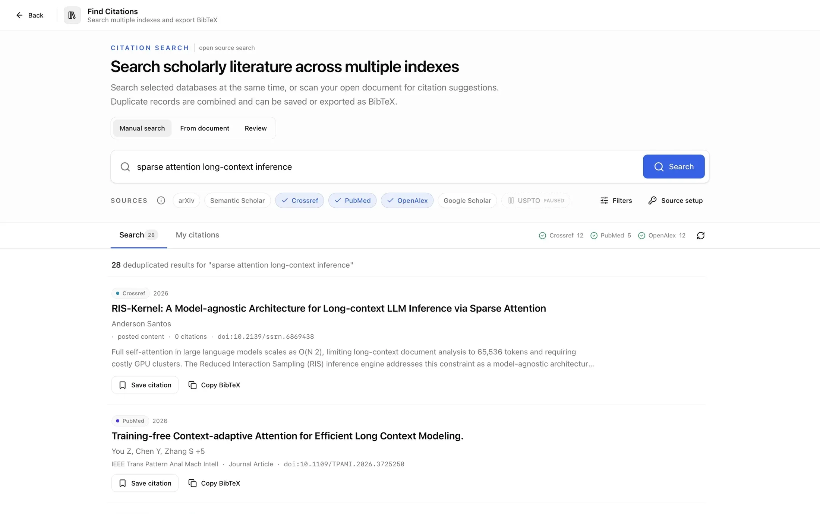Click author name Anderson Santos
This screenshot has width=820, height=514.
(x=141, y=324)
